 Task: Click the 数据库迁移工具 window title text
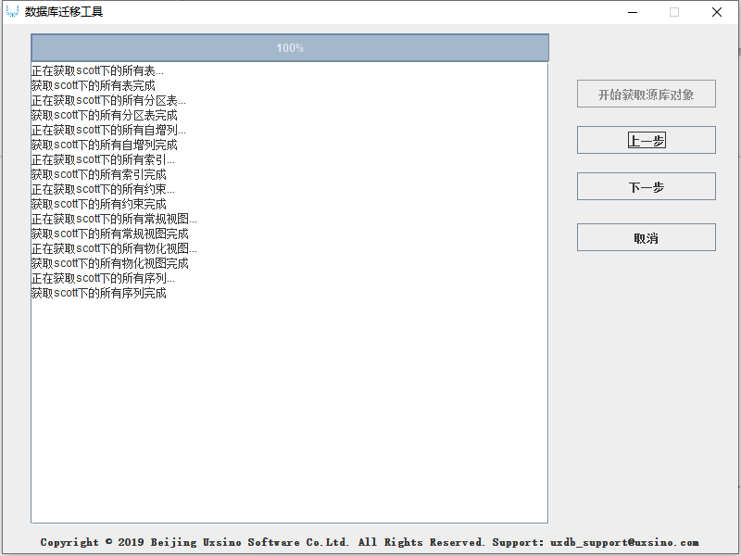tap(64, 12)
